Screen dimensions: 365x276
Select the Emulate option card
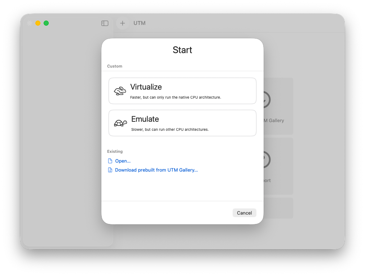(182, 123)
